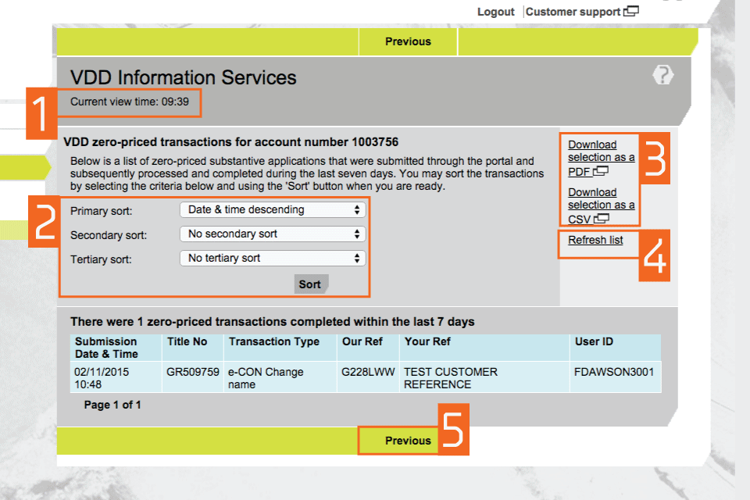Click the Customer support new-window icon
750x500 pixels.
(631, 12)
